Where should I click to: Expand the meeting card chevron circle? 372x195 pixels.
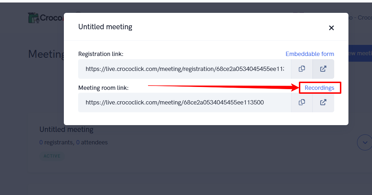tap(365, 142)
